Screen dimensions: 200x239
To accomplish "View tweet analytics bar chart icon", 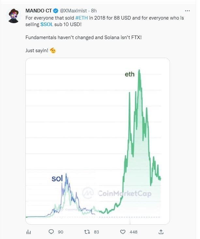I will pyautogui.click(x=28, y=232).
